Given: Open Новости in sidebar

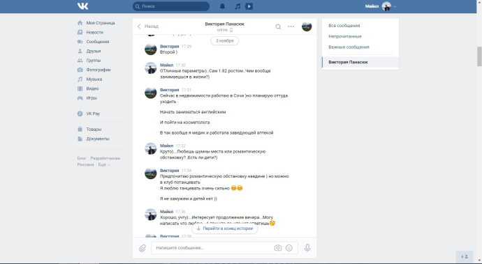Looking at the screenshot, I should [x=95, y=32].
